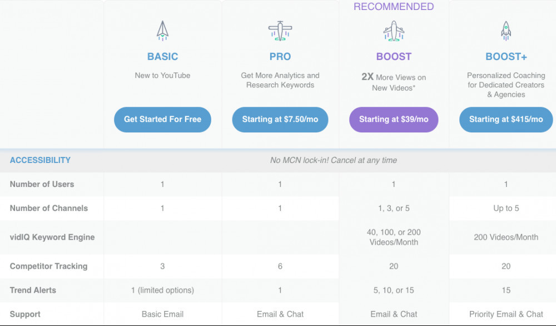Click the Trend Alerts row label
The image size is (556, 326).
pyautogui.click(x=33, y=290)
